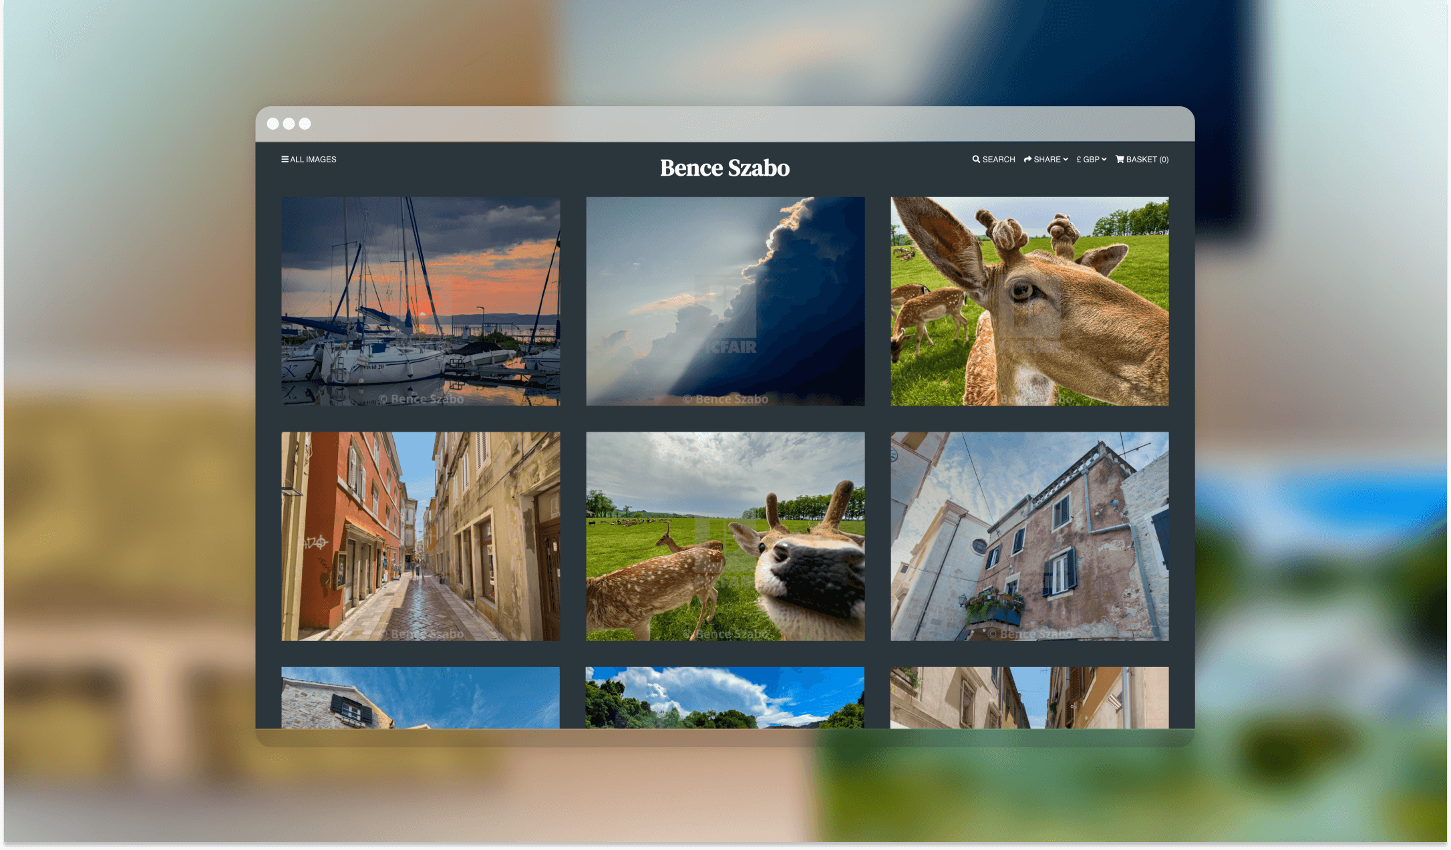Open the narrow old-town street photo
This screenshot has width=1451, height=850.
(x=420, y=536)
